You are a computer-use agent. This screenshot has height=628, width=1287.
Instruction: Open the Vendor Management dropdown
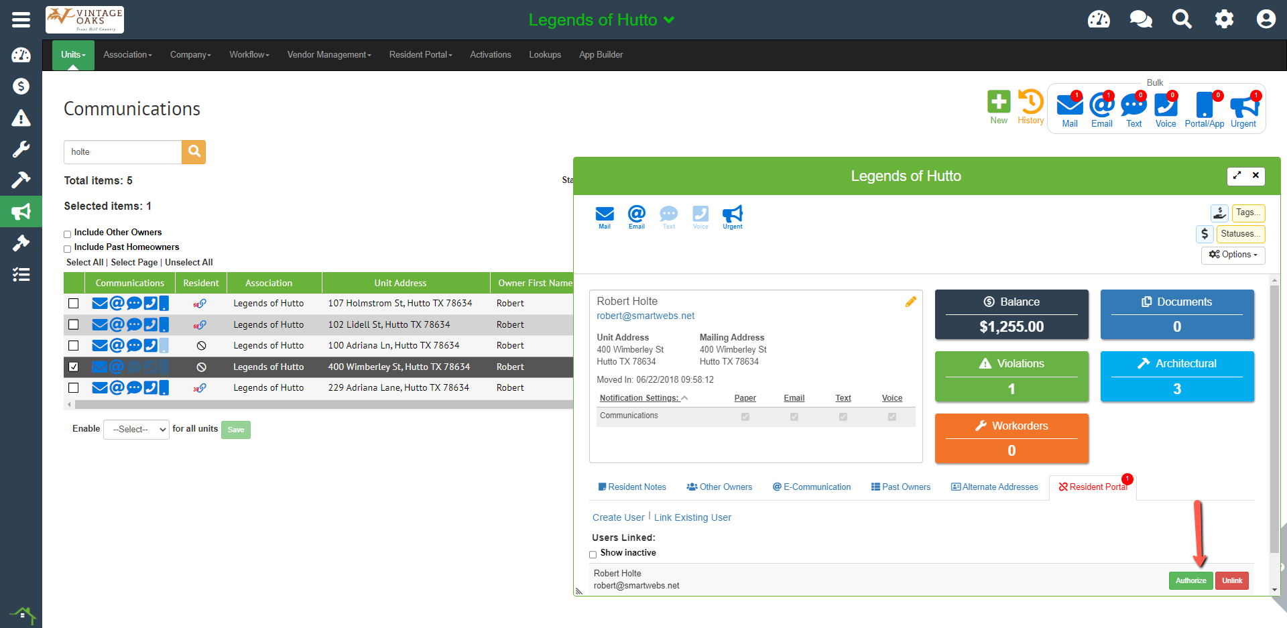(329, 55)
